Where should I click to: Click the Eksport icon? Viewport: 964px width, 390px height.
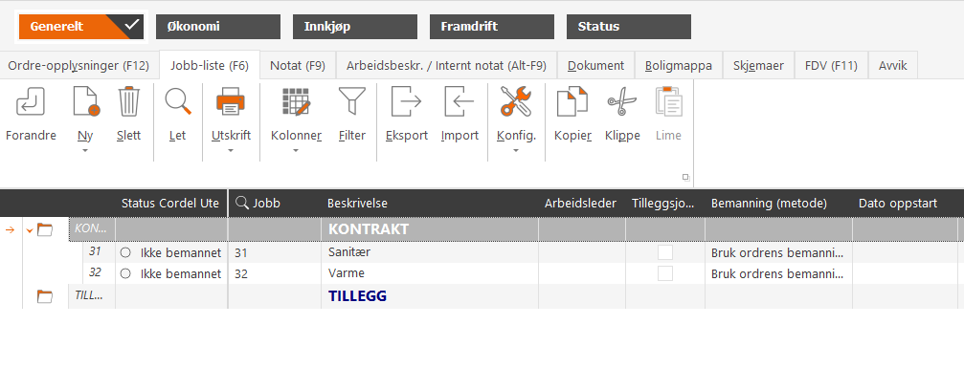pyautogui.click(x=407, y=101)
